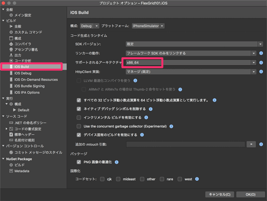This screenshot has width=267, height=201.
Task: Collapse the バージョン コントロール section
Action: tap(3, 146)
